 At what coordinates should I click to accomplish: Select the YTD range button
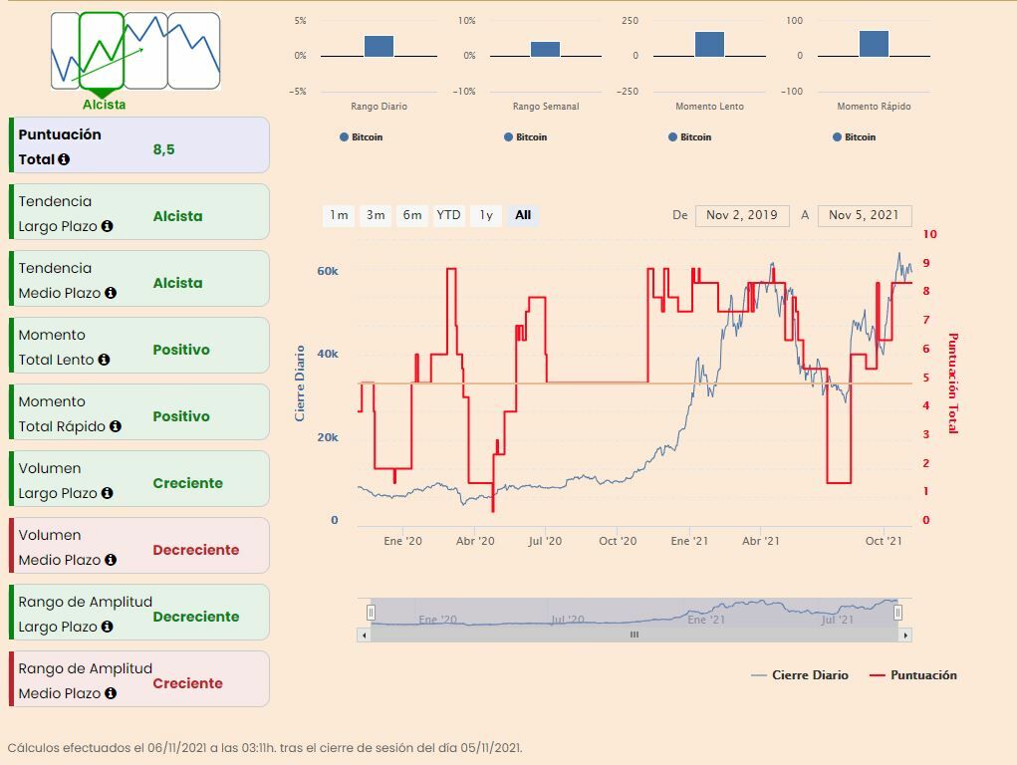point(448,215)
